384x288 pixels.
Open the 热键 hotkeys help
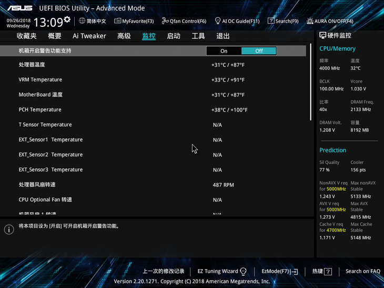click(x=322, y=271)
